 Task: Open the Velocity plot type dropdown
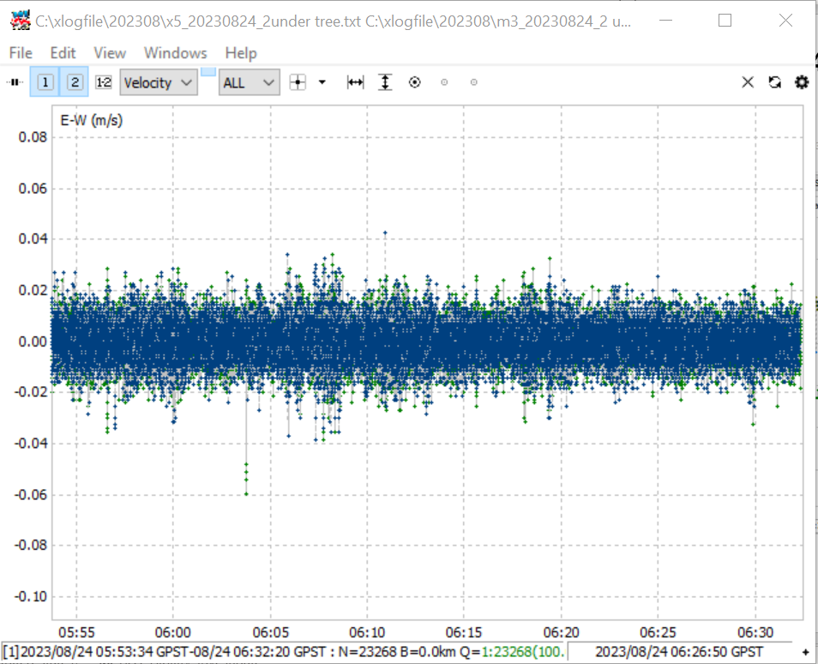159,82
